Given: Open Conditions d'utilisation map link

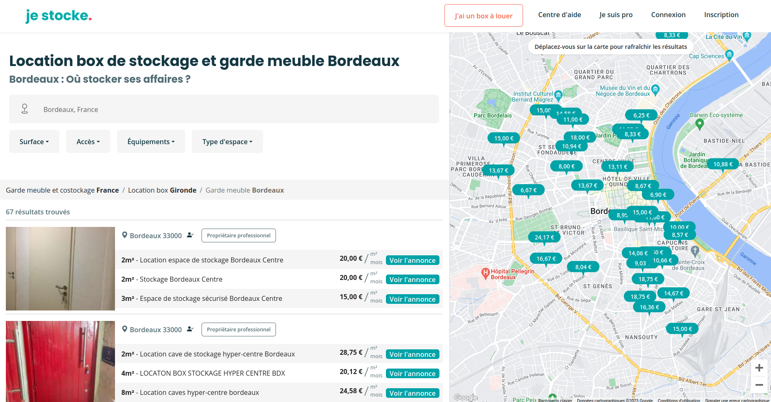Looking at the screenshot, I should tap(679, 400).
